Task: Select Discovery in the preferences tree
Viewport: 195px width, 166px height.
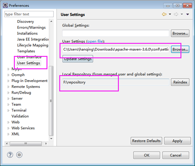Action: pyautogui.click(x=25, y=21)
